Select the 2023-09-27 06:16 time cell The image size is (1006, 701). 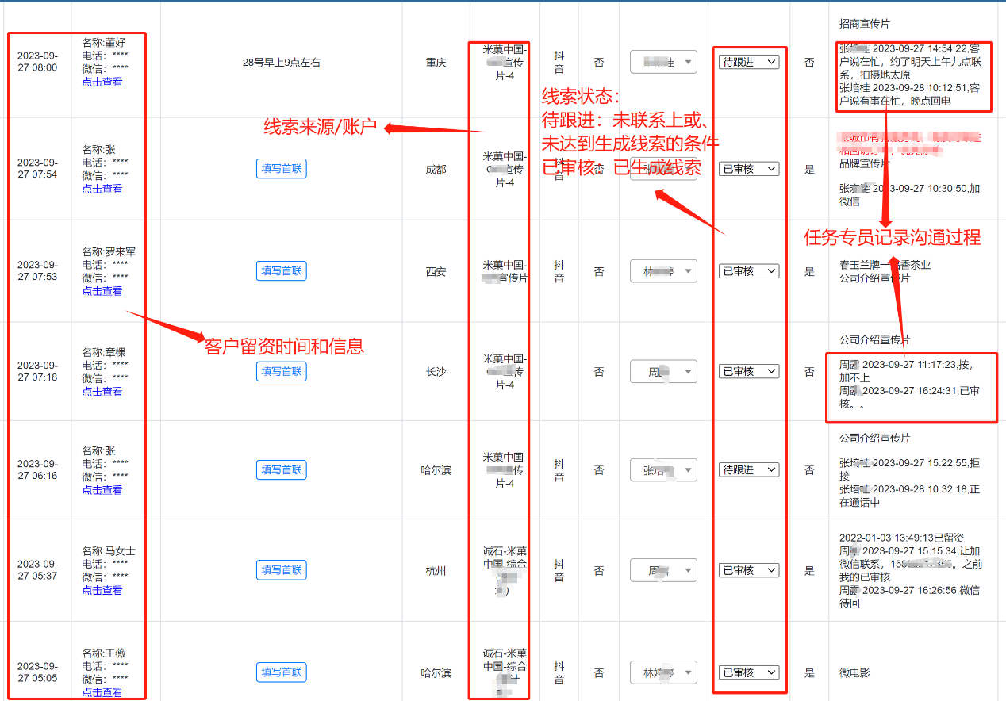coord(37,470)
